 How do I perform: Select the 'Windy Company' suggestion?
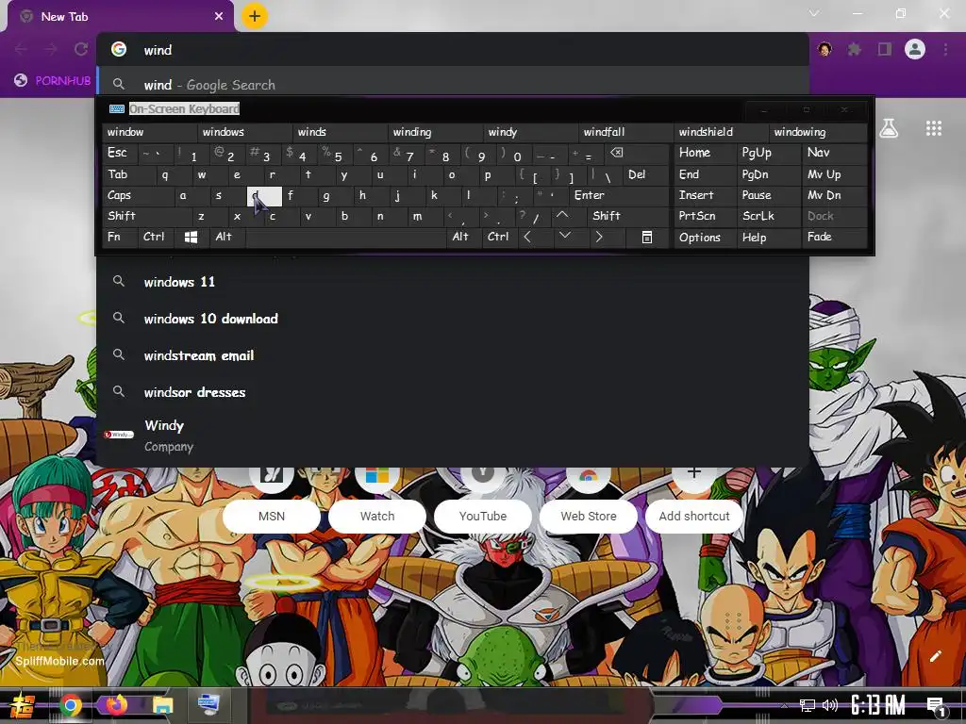(x=453, y=436)
